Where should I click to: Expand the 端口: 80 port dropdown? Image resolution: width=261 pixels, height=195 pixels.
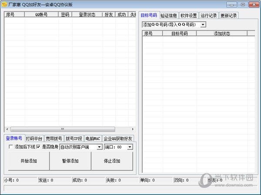[130, 147]
